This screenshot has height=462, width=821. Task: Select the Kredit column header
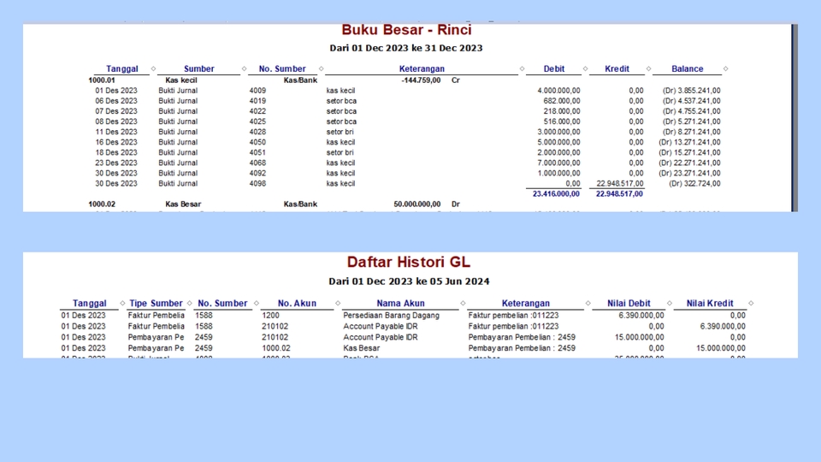(x=617, y=68)
